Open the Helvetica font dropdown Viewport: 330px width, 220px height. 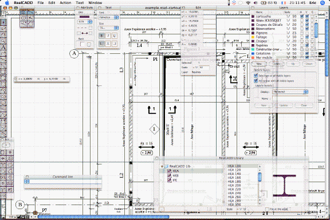pyautogui.click(x=109, y=17)
